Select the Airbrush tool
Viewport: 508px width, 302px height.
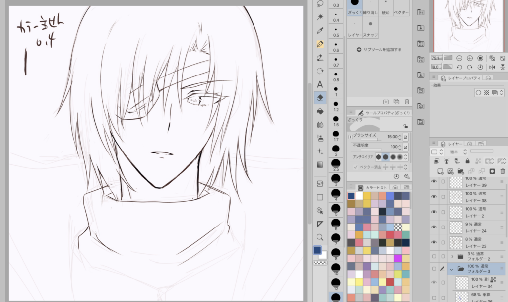point(320,138)
